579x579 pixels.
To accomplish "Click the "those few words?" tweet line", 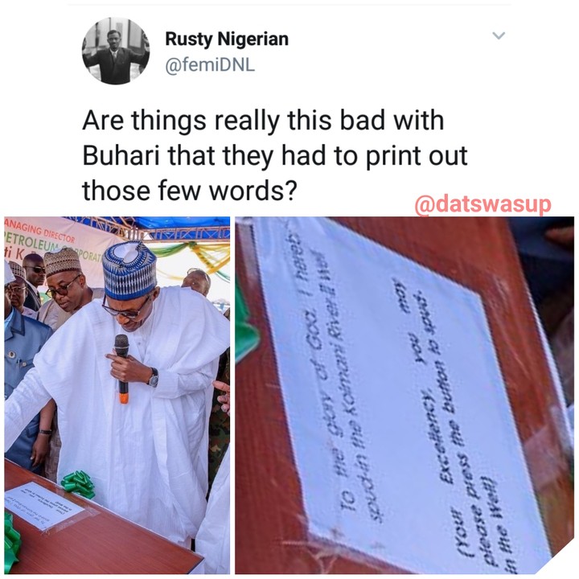I will click(x=190, y=190).
